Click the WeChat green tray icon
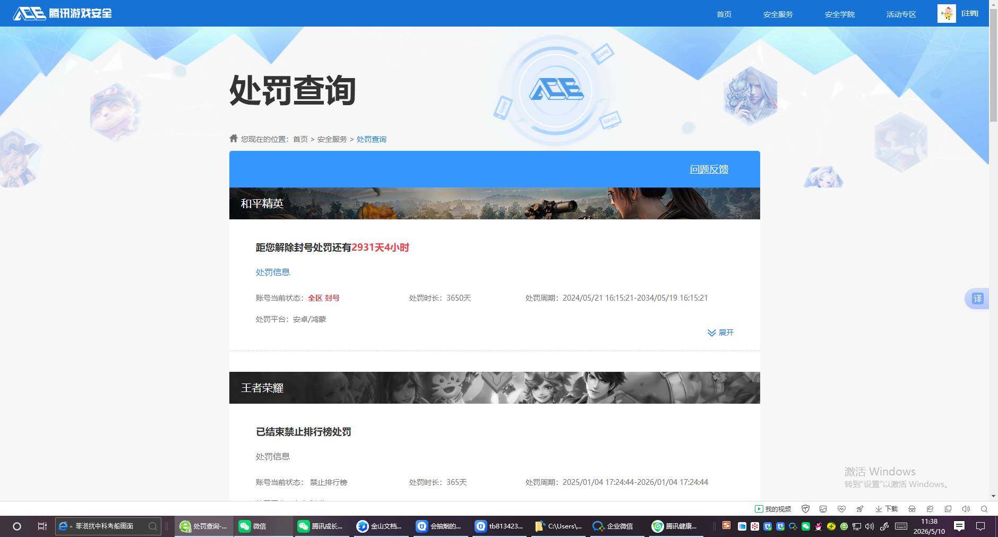The image size is (998, 537). pyautogui.click(x=806, y=526)
